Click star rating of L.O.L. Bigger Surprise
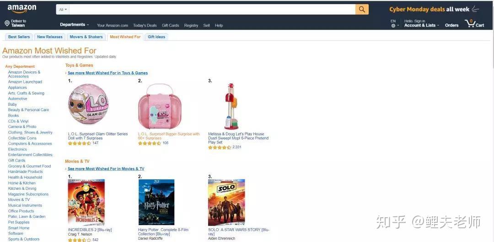Screen dimensions: 494x242 (x=149, y=143)
